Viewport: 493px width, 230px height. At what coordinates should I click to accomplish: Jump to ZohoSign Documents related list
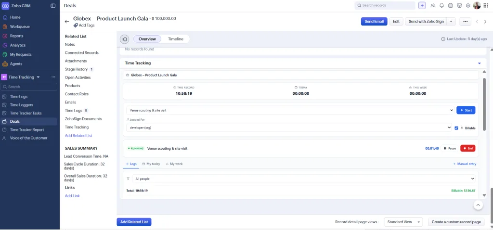[83, 119]
